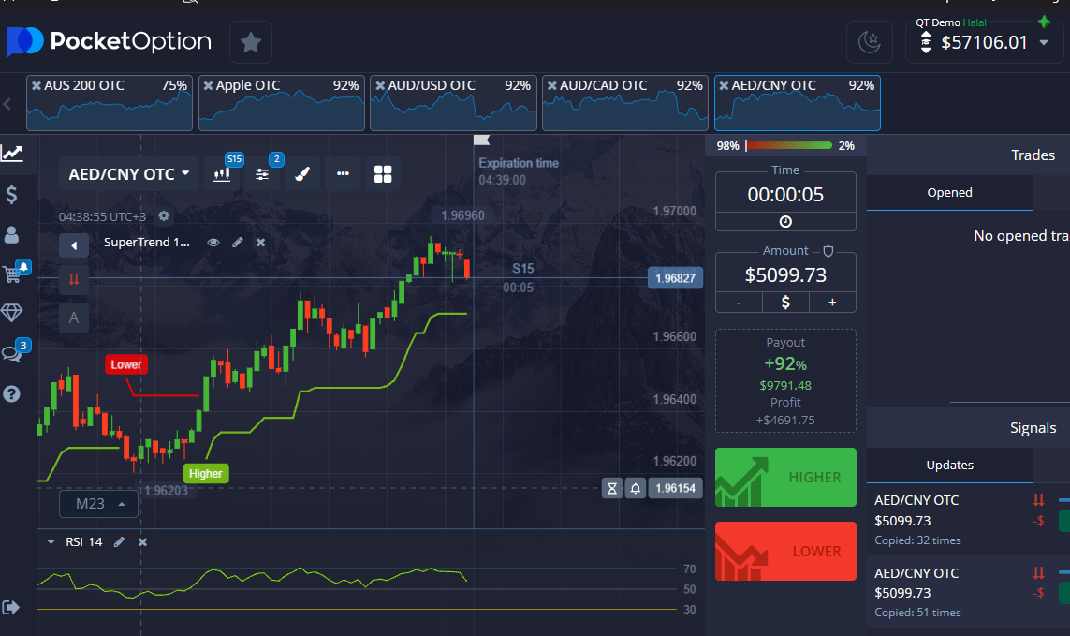This screenshot has width=1070, height=636.
Task: Open the time settings gear icon
Action: (164, 215)
